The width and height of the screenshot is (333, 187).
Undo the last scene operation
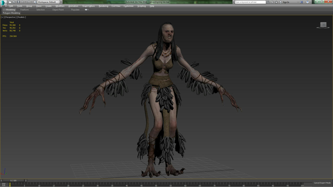[22, 2]
